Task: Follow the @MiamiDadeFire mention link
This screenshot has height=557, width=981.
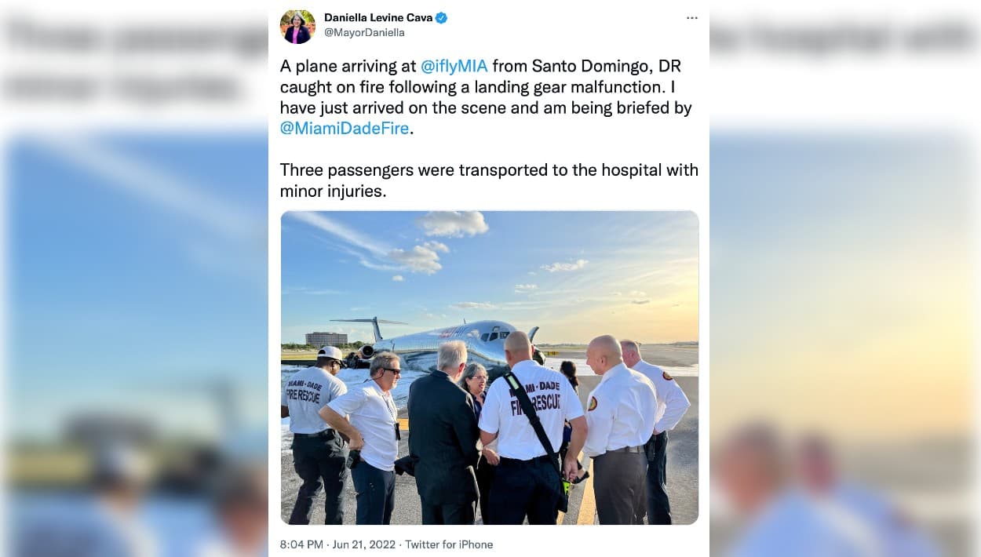Action: 345,128
